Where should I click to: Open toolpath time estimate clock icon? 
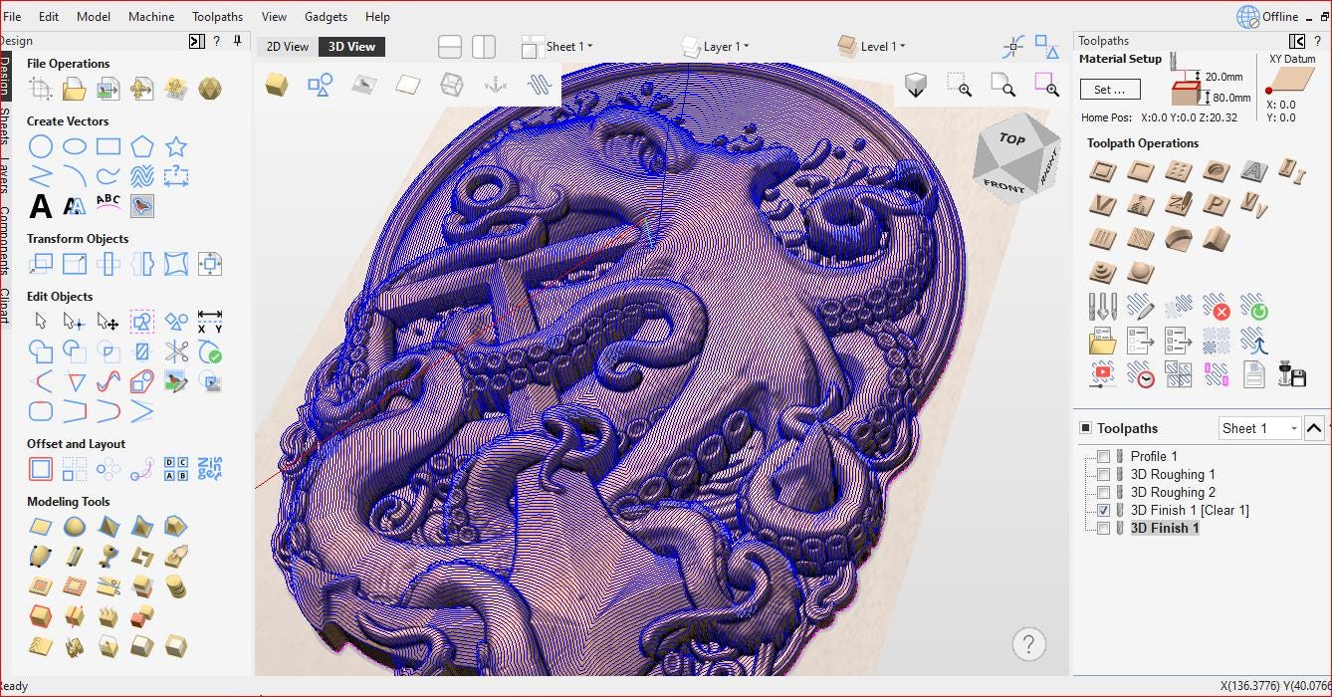(1140, 374)
